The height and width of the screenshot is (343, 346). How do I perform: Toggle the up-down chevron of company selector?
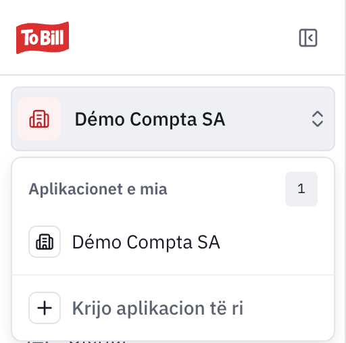tap(318, 119)
